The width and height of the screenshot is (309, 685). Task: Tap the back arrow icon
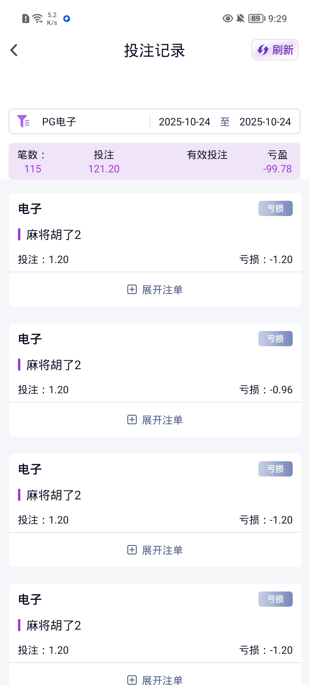pos(14,50)
